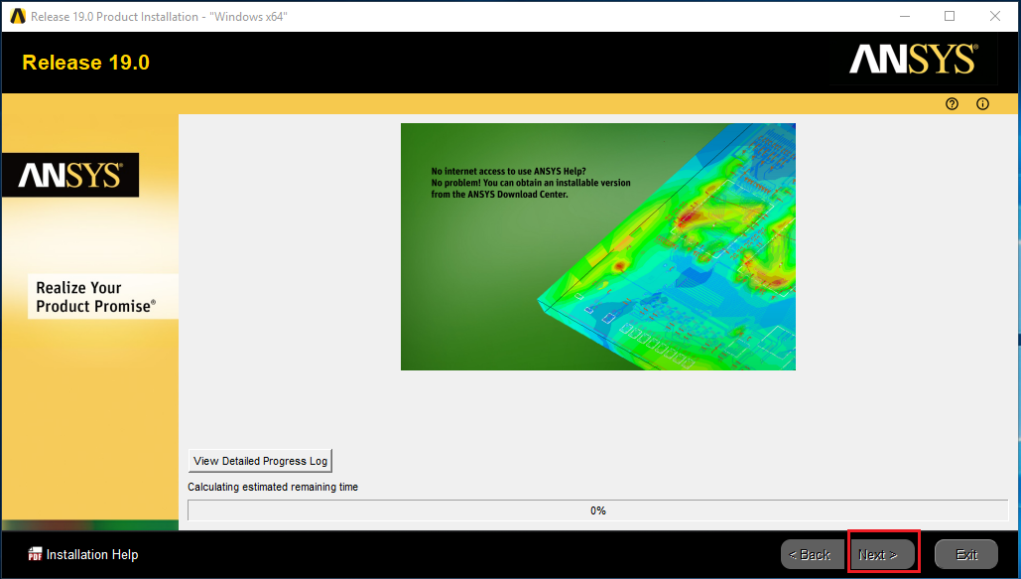The width and height of the screenshot is (1021, 579).
Task: Click the PDF icon beside Installation Help
Action: point(35,554)
